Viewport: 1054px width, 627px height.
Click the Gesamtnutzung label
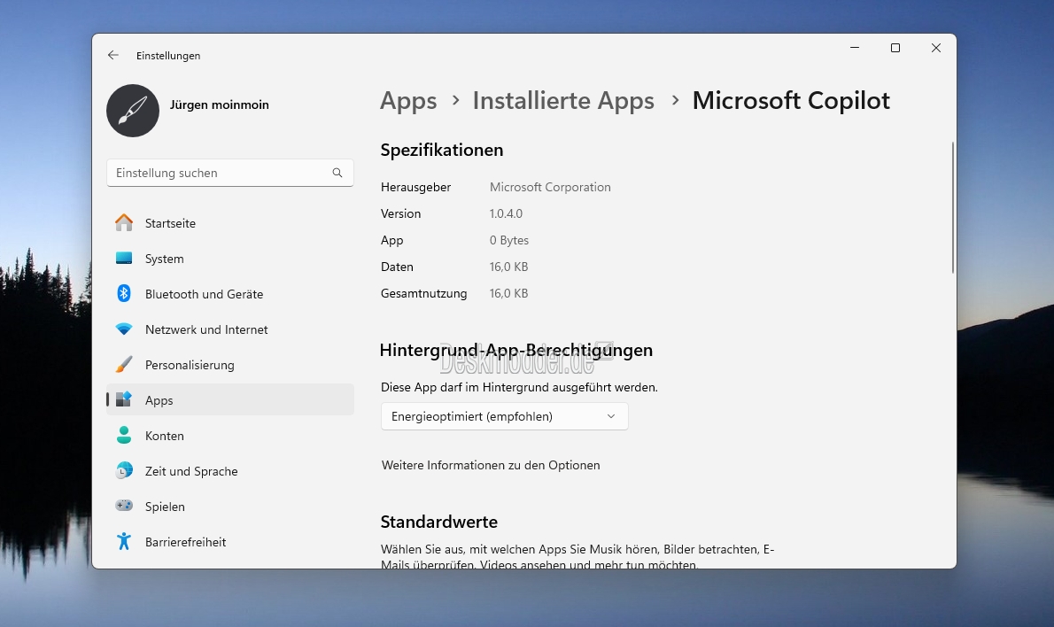(423, 293)
